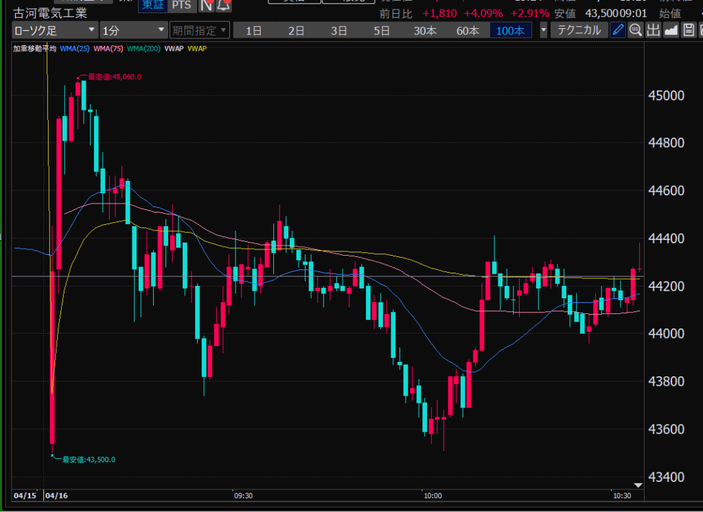This screenshot has height=512, width=703.
Task: Select the 1日 range tab
Action: point(254,30)
